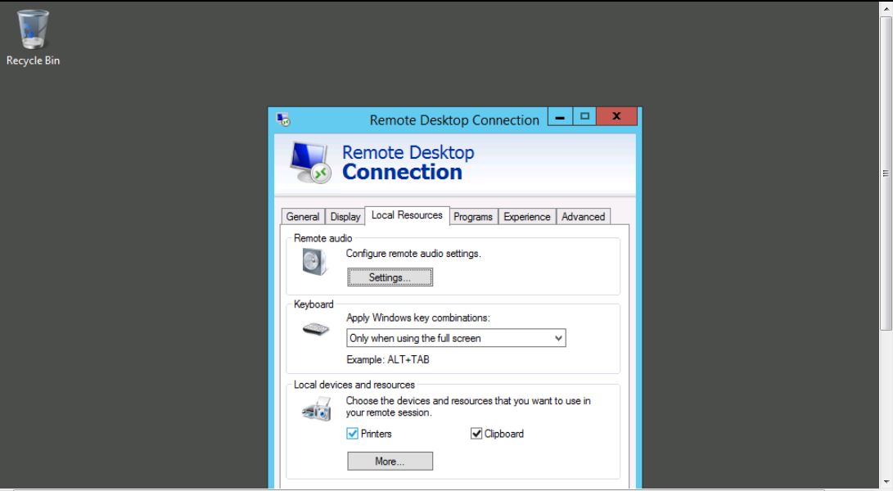The height and width of the screenshot is (491, 893).
Task: Click the scrollbar up arrow
Action: pyautogui.click(x=886, y=7)
